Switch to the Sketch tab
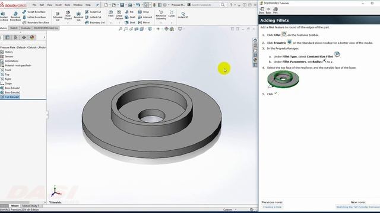Screen dimensions: 380x213 14,28
